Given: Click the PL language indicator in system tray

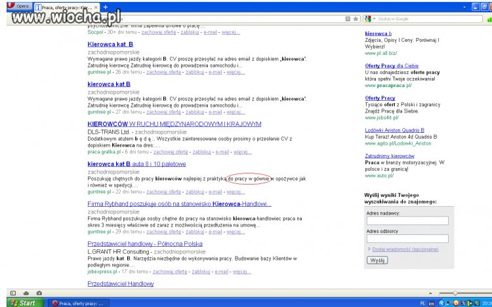Looking at the screenshot, I should (422, 303).
